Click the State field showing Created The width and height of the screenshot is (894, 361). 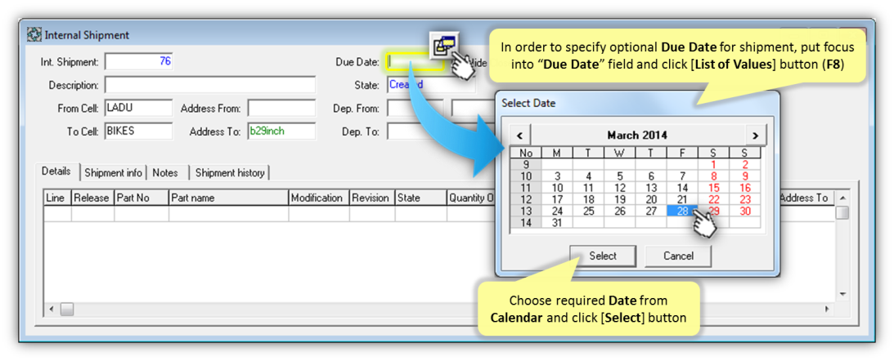point(430,85)
